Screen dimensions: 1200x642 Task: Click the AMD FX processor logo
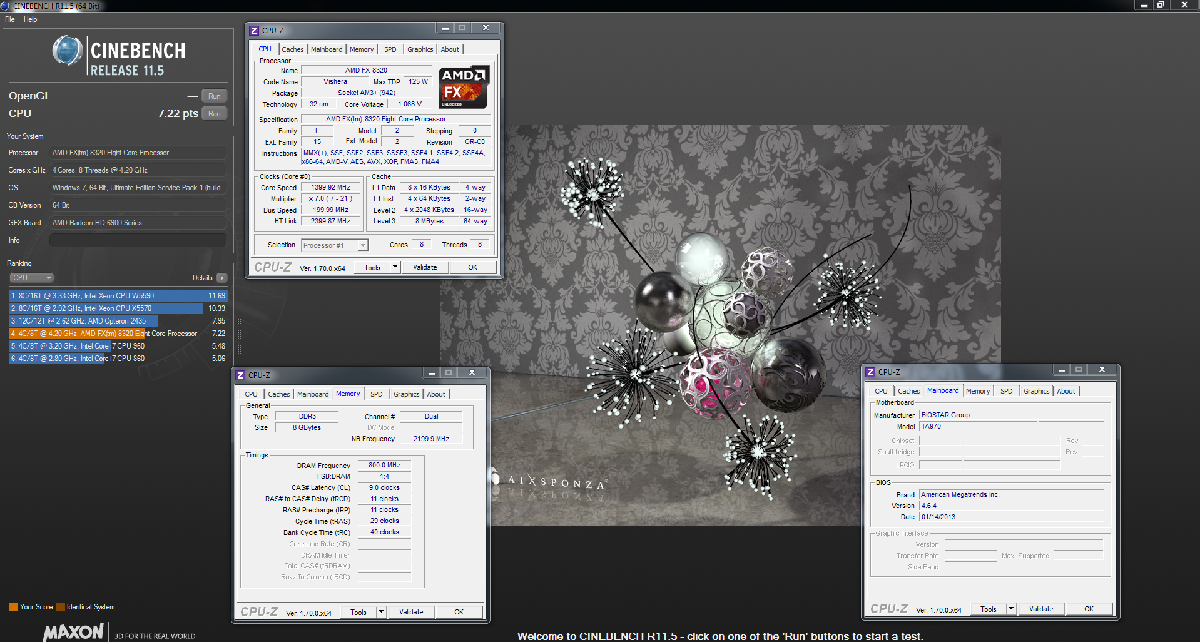[x=463, y=87]
